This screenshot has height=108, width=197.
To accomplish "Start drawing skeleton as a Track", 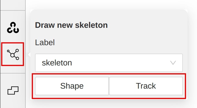I will (146, 86).
